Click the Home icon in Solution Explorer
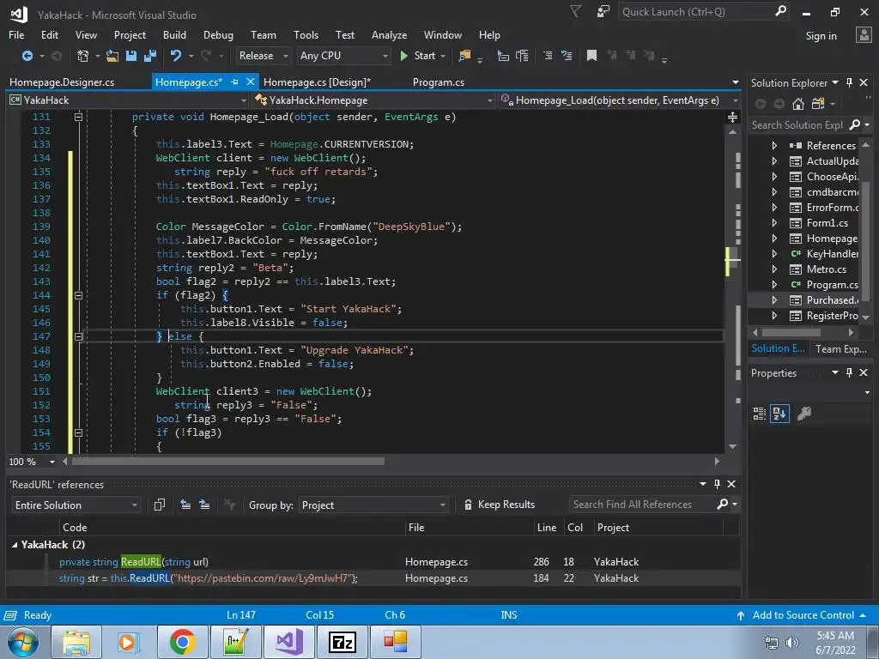The image size is (879, 659). coord(798,104)
